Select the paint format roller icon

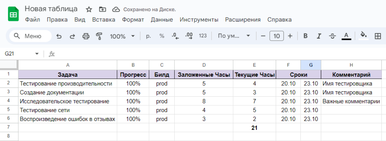(x=99, y=36)
